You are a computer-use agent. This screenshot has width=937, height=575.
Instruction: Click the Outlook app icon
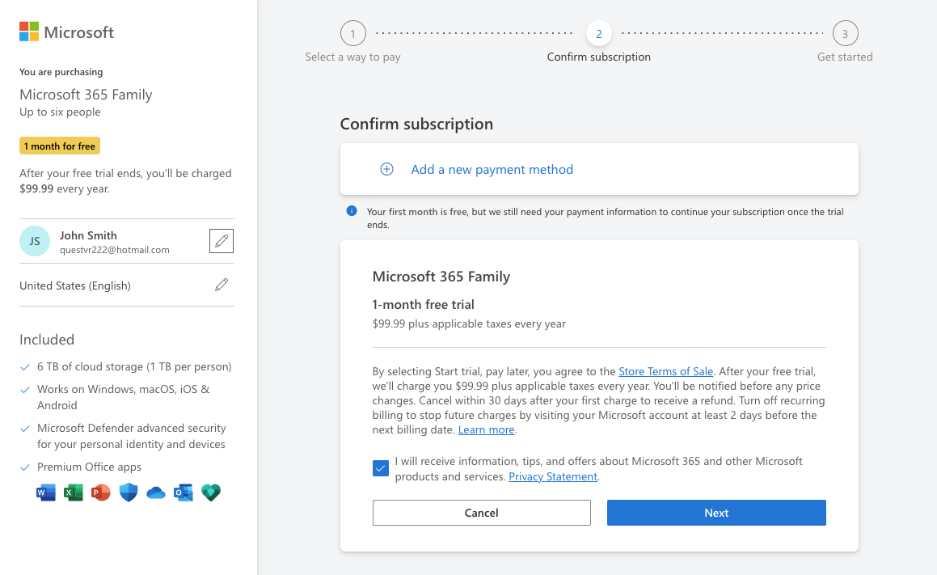pyautogui.click(x=184, y=493)
